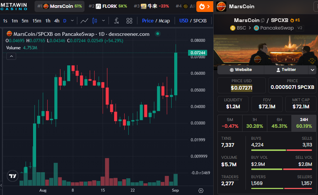Click the LIQUIDITY $1.2M box
The width and height of the screenshot is (318, 195).
point(233,104)
